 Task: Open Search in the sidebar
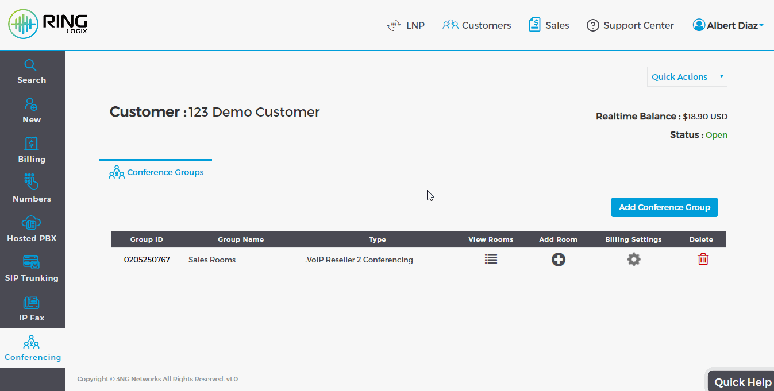(x=32, y=72)
